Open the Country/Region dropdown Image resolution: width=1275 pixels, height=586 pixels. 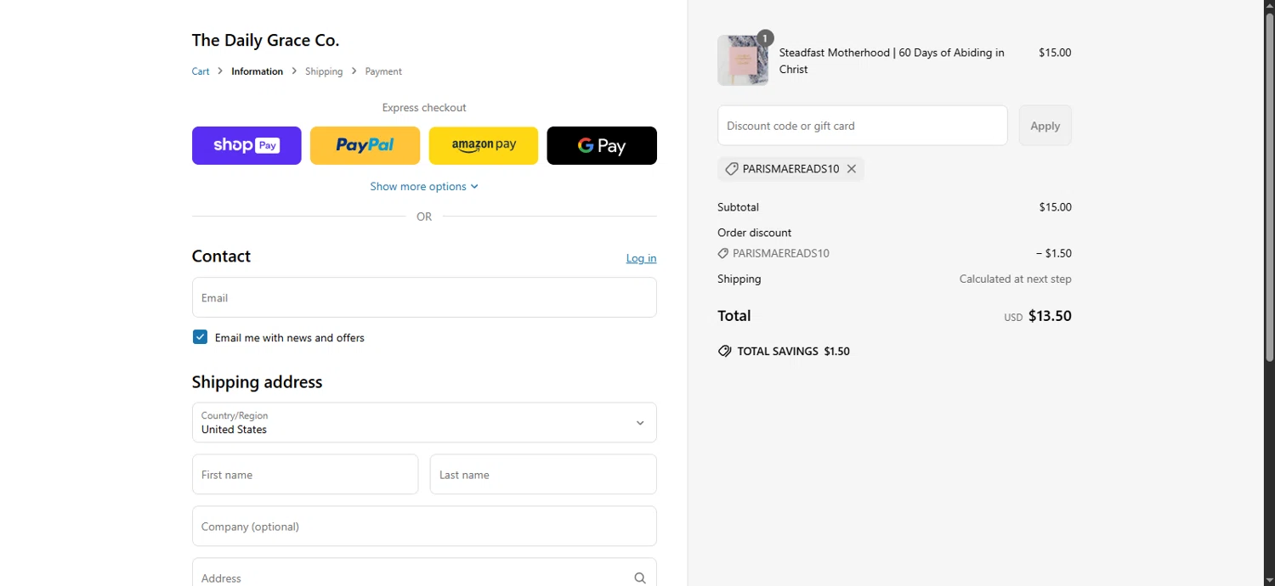coord(424,422)
